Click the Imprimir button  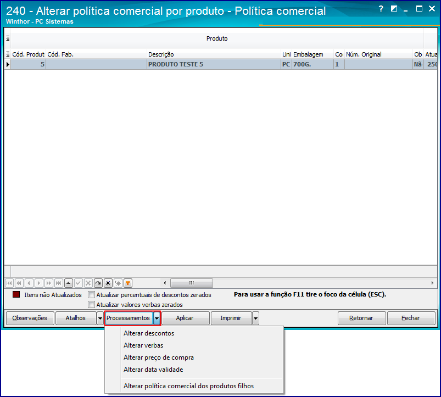pos(231,318)
